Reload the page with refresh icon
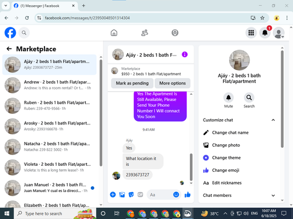Image resolution: width=293 pixels, height=219 pixels. [x=27, y=18]
